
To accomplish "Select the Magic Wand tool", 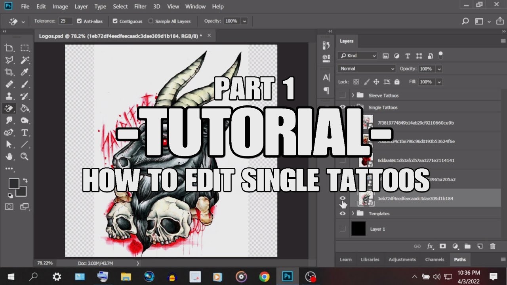I will 25,60.
